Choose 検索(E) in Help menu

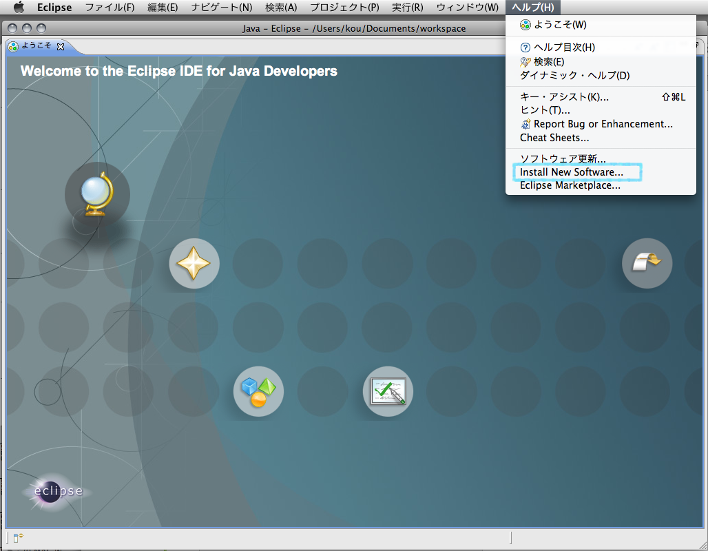click(601, 61)
